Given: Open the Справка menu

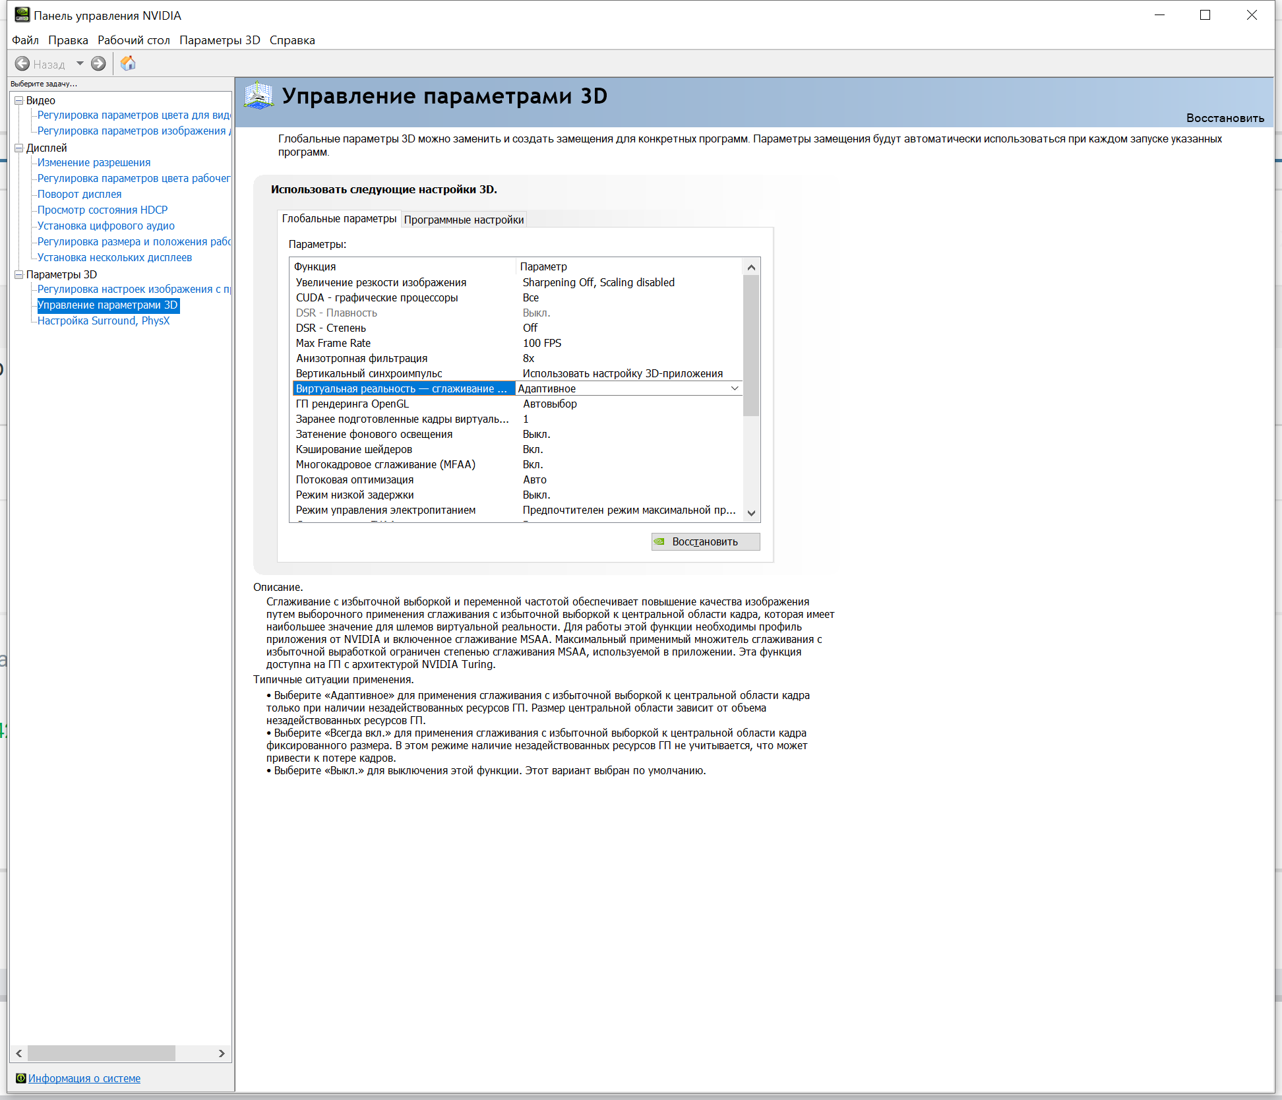Looking at the screenshot, I should pos(292,40).
